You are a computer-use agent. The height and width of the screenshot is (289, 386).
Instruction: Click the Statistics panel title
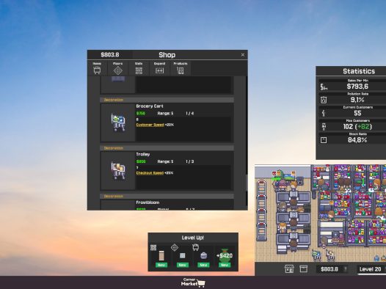(x=359, y=71)
